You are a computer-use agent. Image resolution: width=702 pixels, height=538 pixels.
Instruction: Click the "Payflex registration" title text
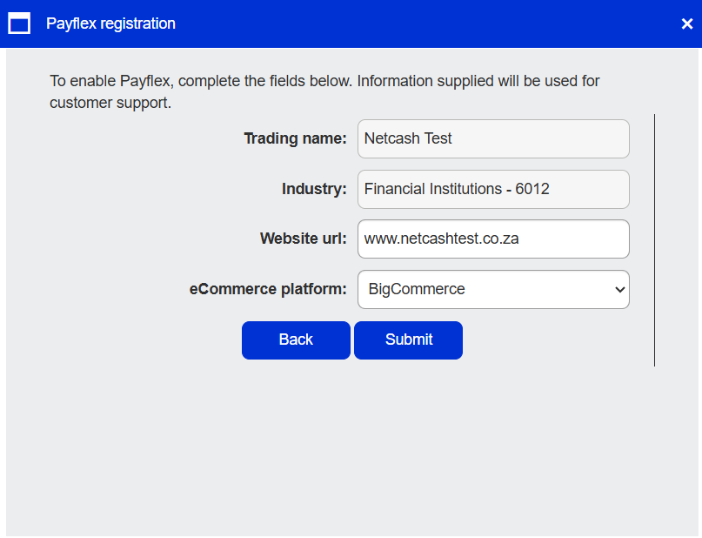[110, 24]
